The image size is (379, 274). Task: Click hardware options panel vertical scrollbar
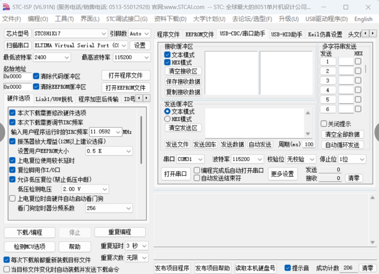tap(141, 140)
